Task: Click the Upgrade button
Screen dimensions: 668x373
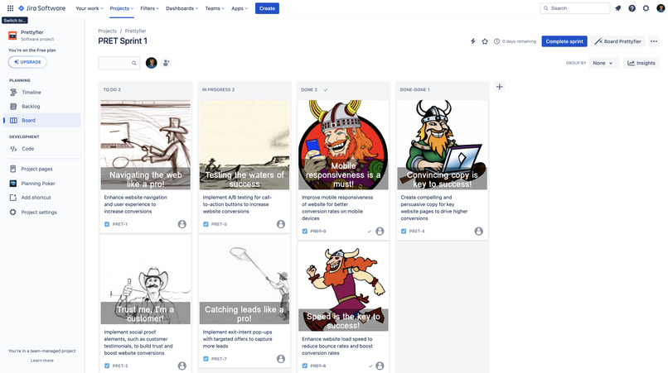Action: click(x=27, y=62)
